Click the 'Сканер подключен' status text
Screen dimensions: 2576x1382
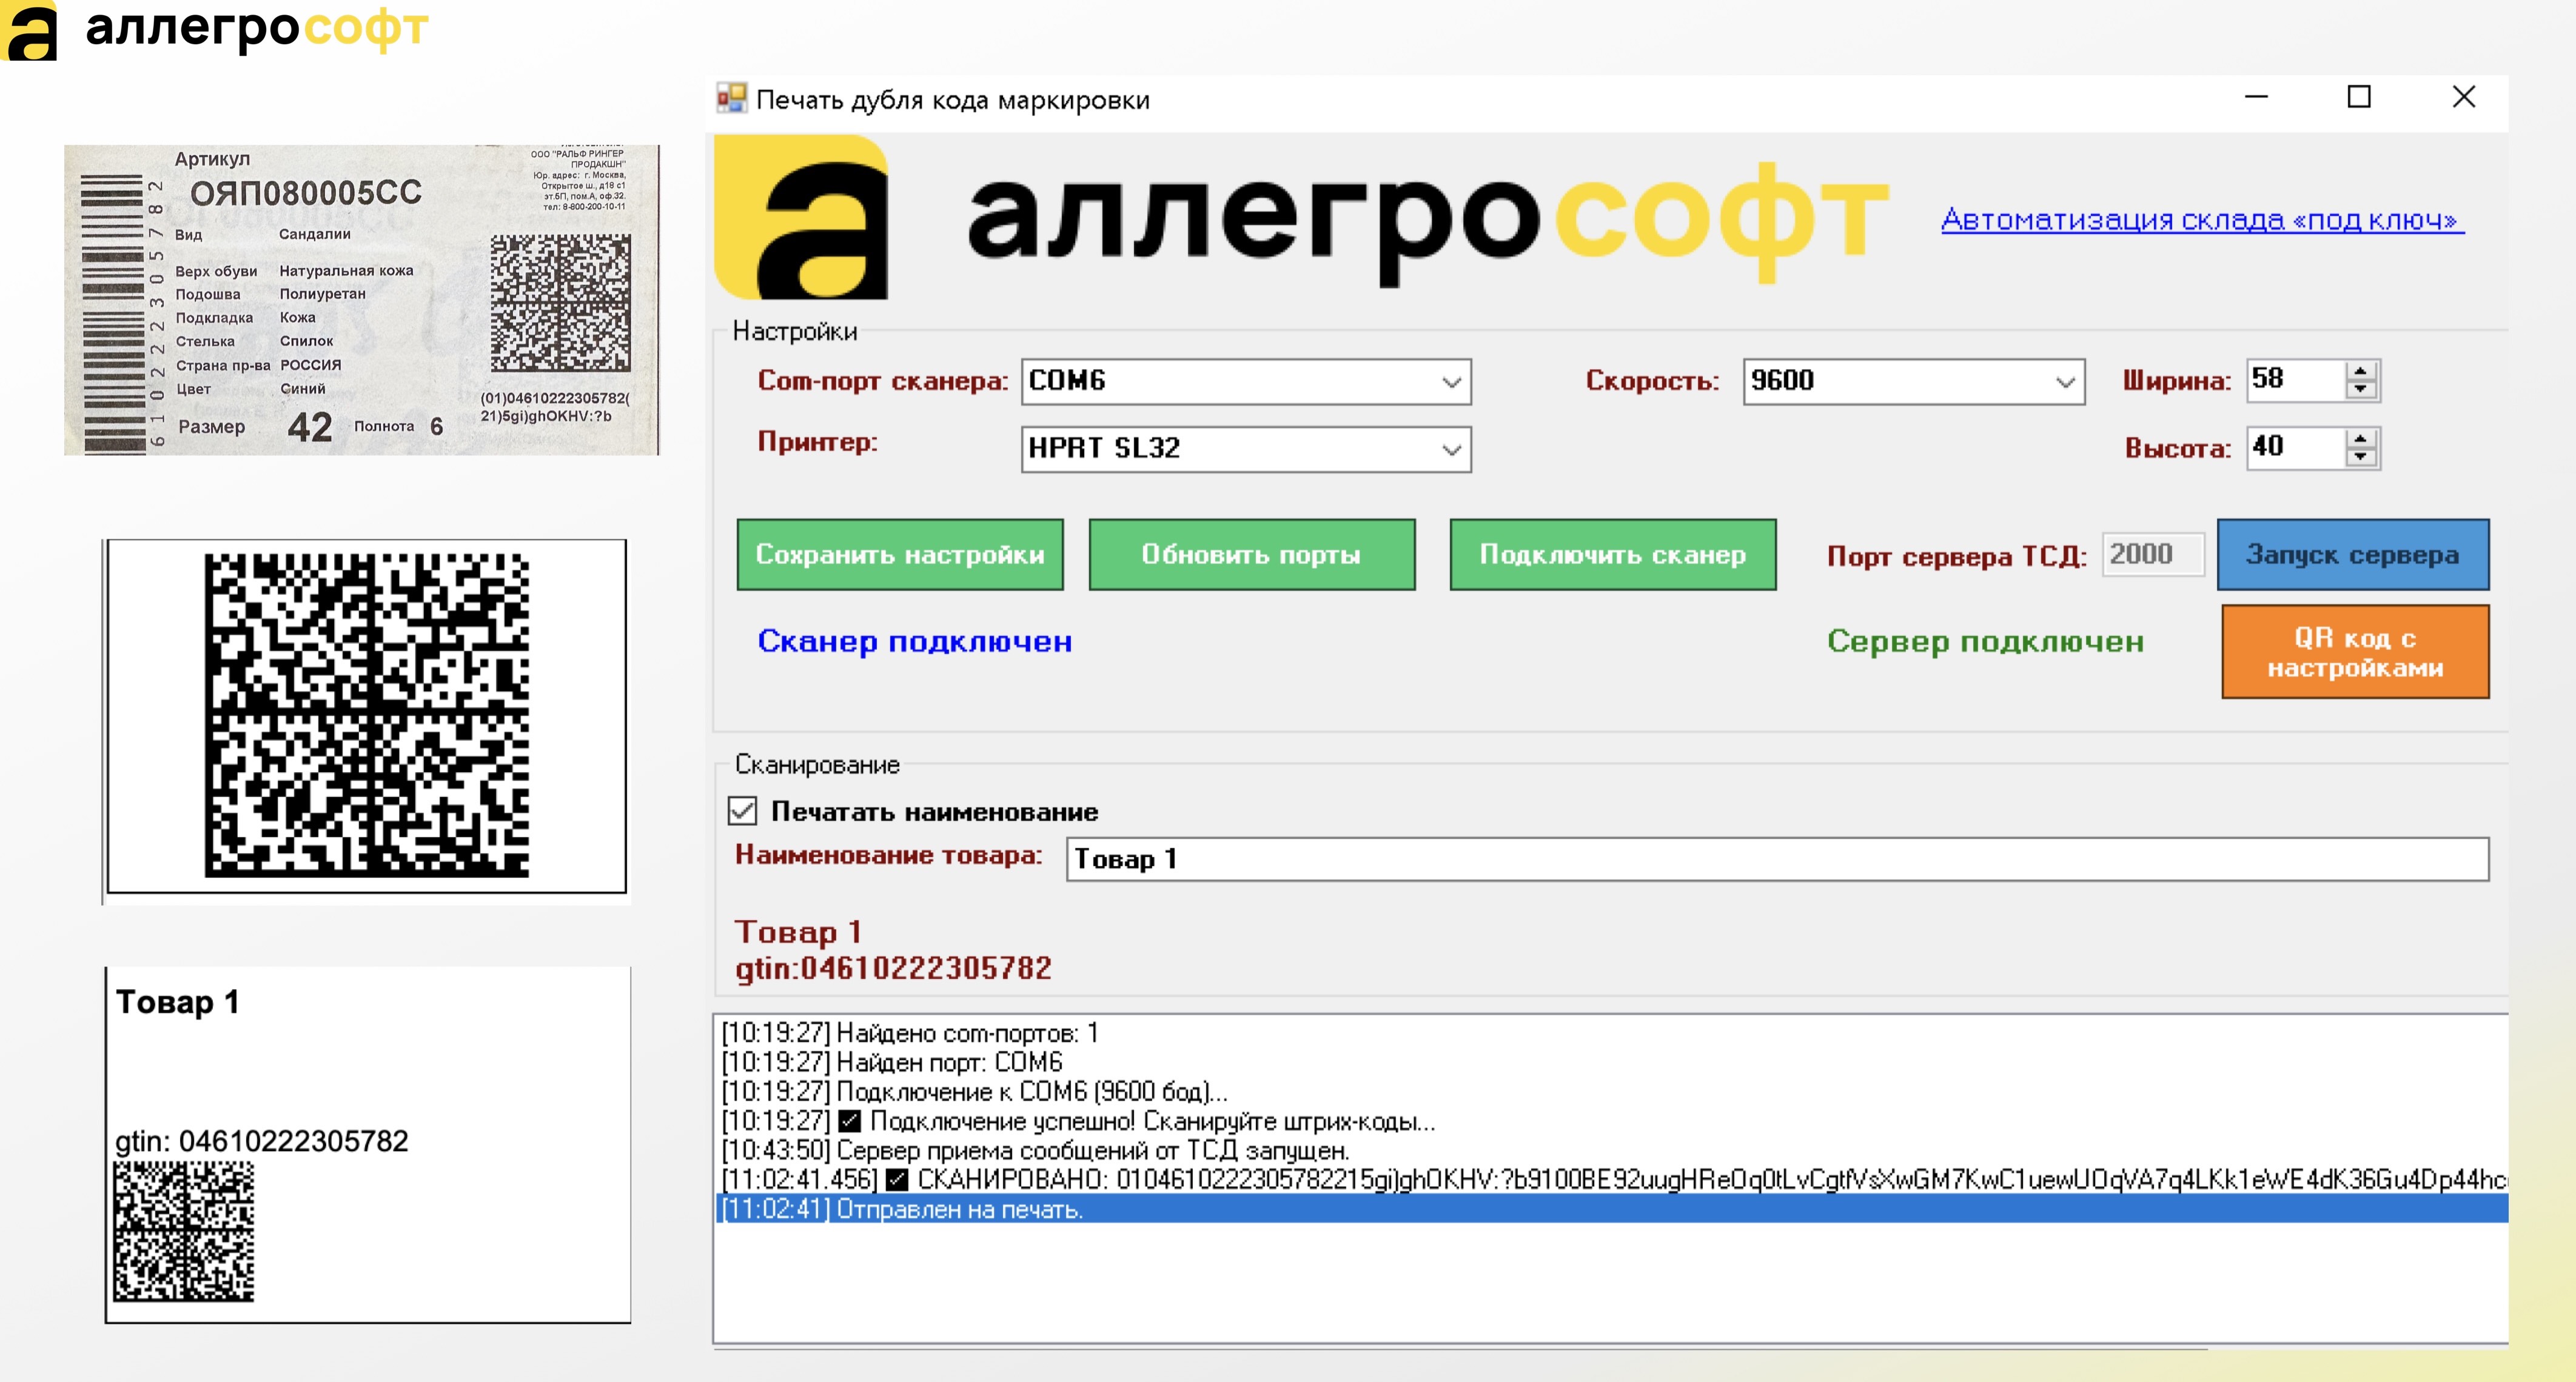[915, 641]
